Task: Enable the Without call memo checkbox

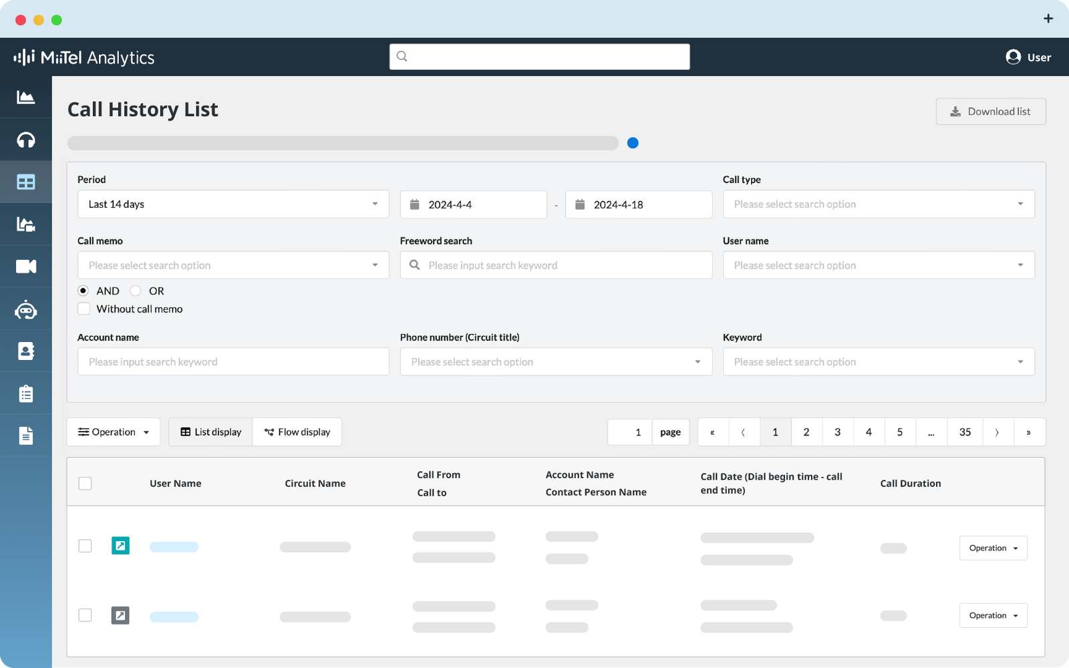Action: 84,309
